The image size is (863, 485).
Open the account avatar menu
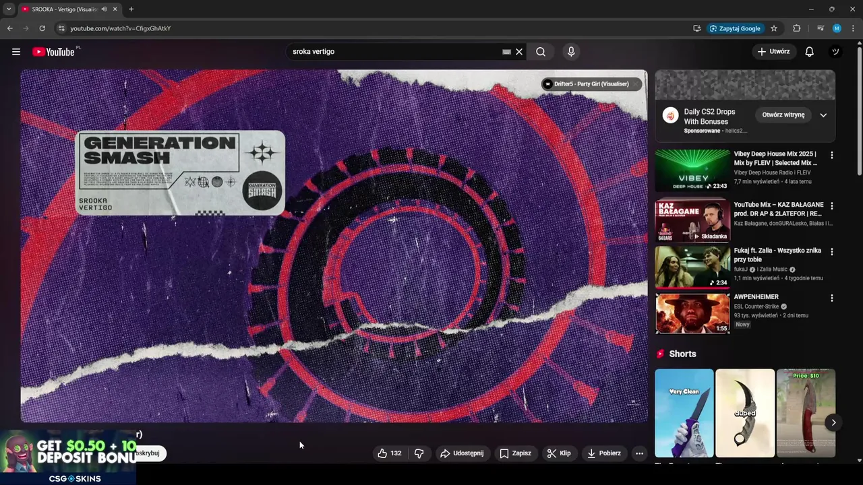pyautogui.click(x=835, y=52)
